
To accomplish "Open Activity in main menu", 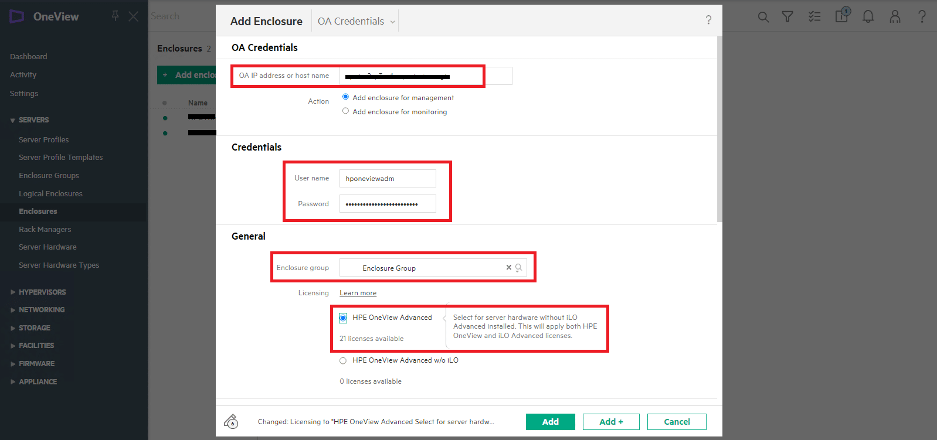I will pyautogui.click(x=23, y=75).
